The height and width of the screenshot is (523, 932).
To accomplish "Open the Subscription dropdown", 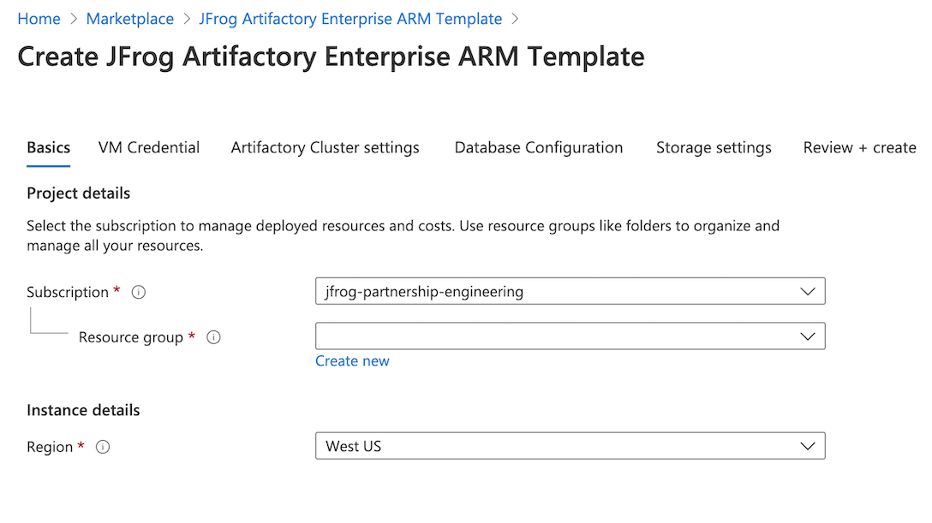I will [x=570, y=291].
